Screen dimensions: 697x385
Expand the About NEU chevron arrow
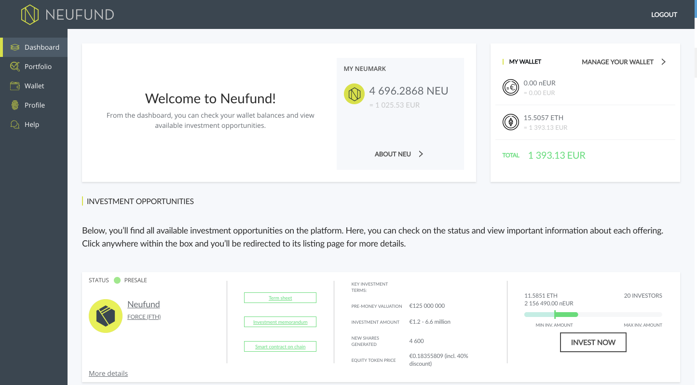point(421,154)
